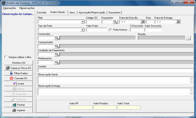Click the Orçamento search magnifier icon
Image resolution: width=196 pixels, height=118 pixels.
click(115, 22)
